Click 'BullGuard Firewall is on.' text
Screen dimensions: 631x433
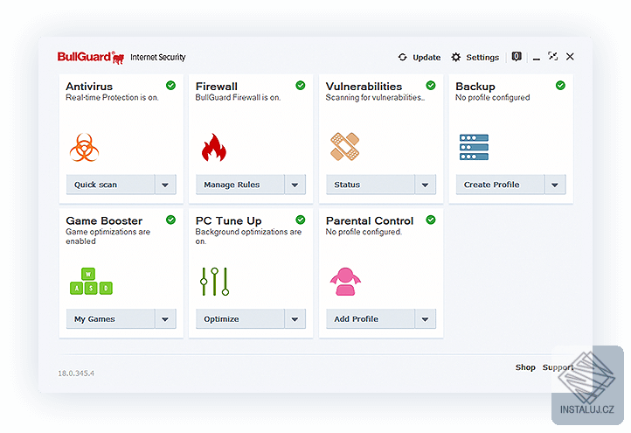click(238, 97)
